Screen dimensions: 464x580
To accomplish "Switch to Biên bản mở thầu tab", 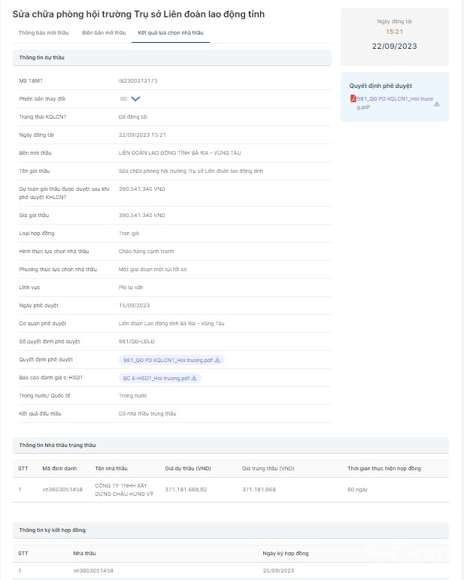I will click(104, 33).
